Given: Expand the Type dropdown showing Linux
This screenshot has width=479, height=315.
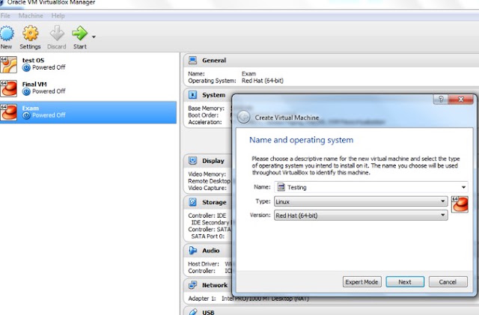Looking at the screenshot, I should pyautogui.click(x=361, y=201).
